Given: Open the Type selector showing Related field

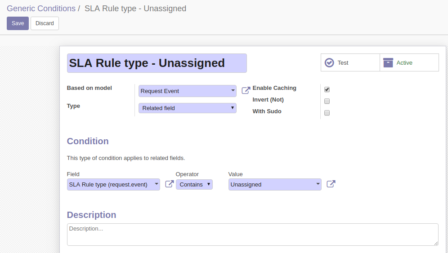Looking at the screenshot, I should click(188, 108).
